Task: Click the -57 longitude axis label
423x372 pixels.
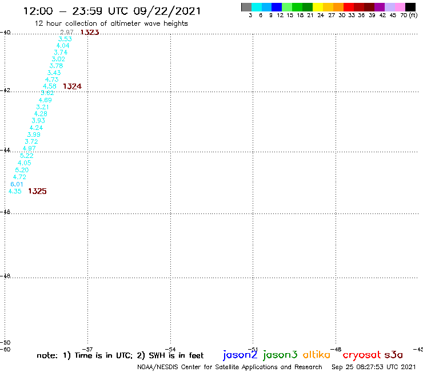Action: pyautogui.click(x=87, y=349)
